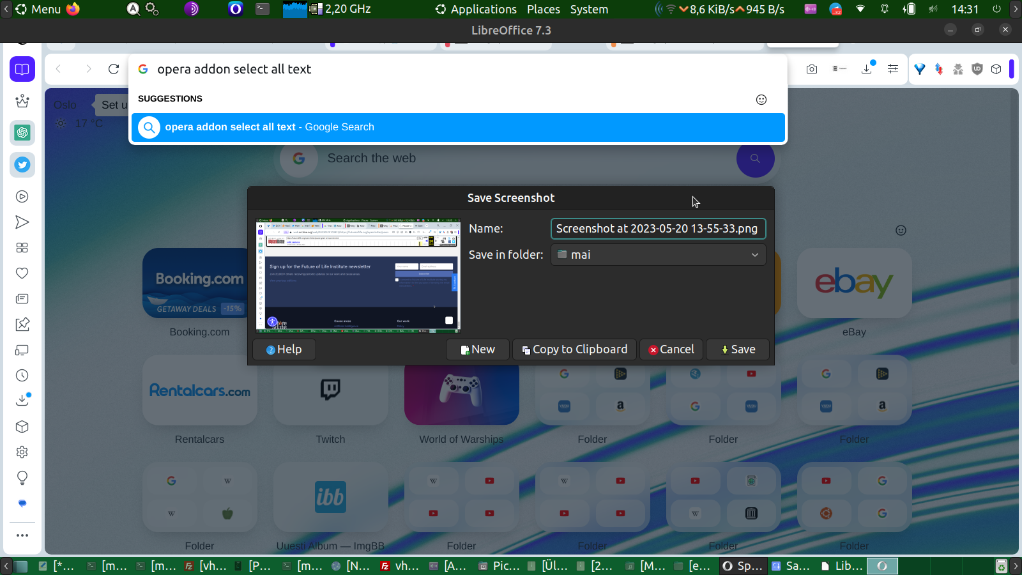The height and width of the screenshot is (575, 1022).
Task: Open the speed dial grid icon in the sidebar
Action: coord(22,248)
